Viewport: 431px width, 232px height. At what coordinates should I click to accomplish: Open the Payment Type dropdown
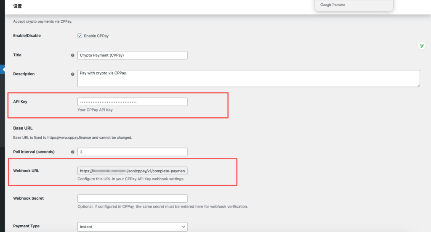(132, 227)
